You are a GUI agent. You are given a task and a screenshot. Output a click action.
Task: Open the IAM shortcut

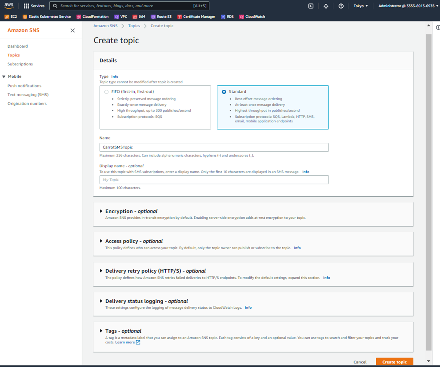(x=139, y=17)
